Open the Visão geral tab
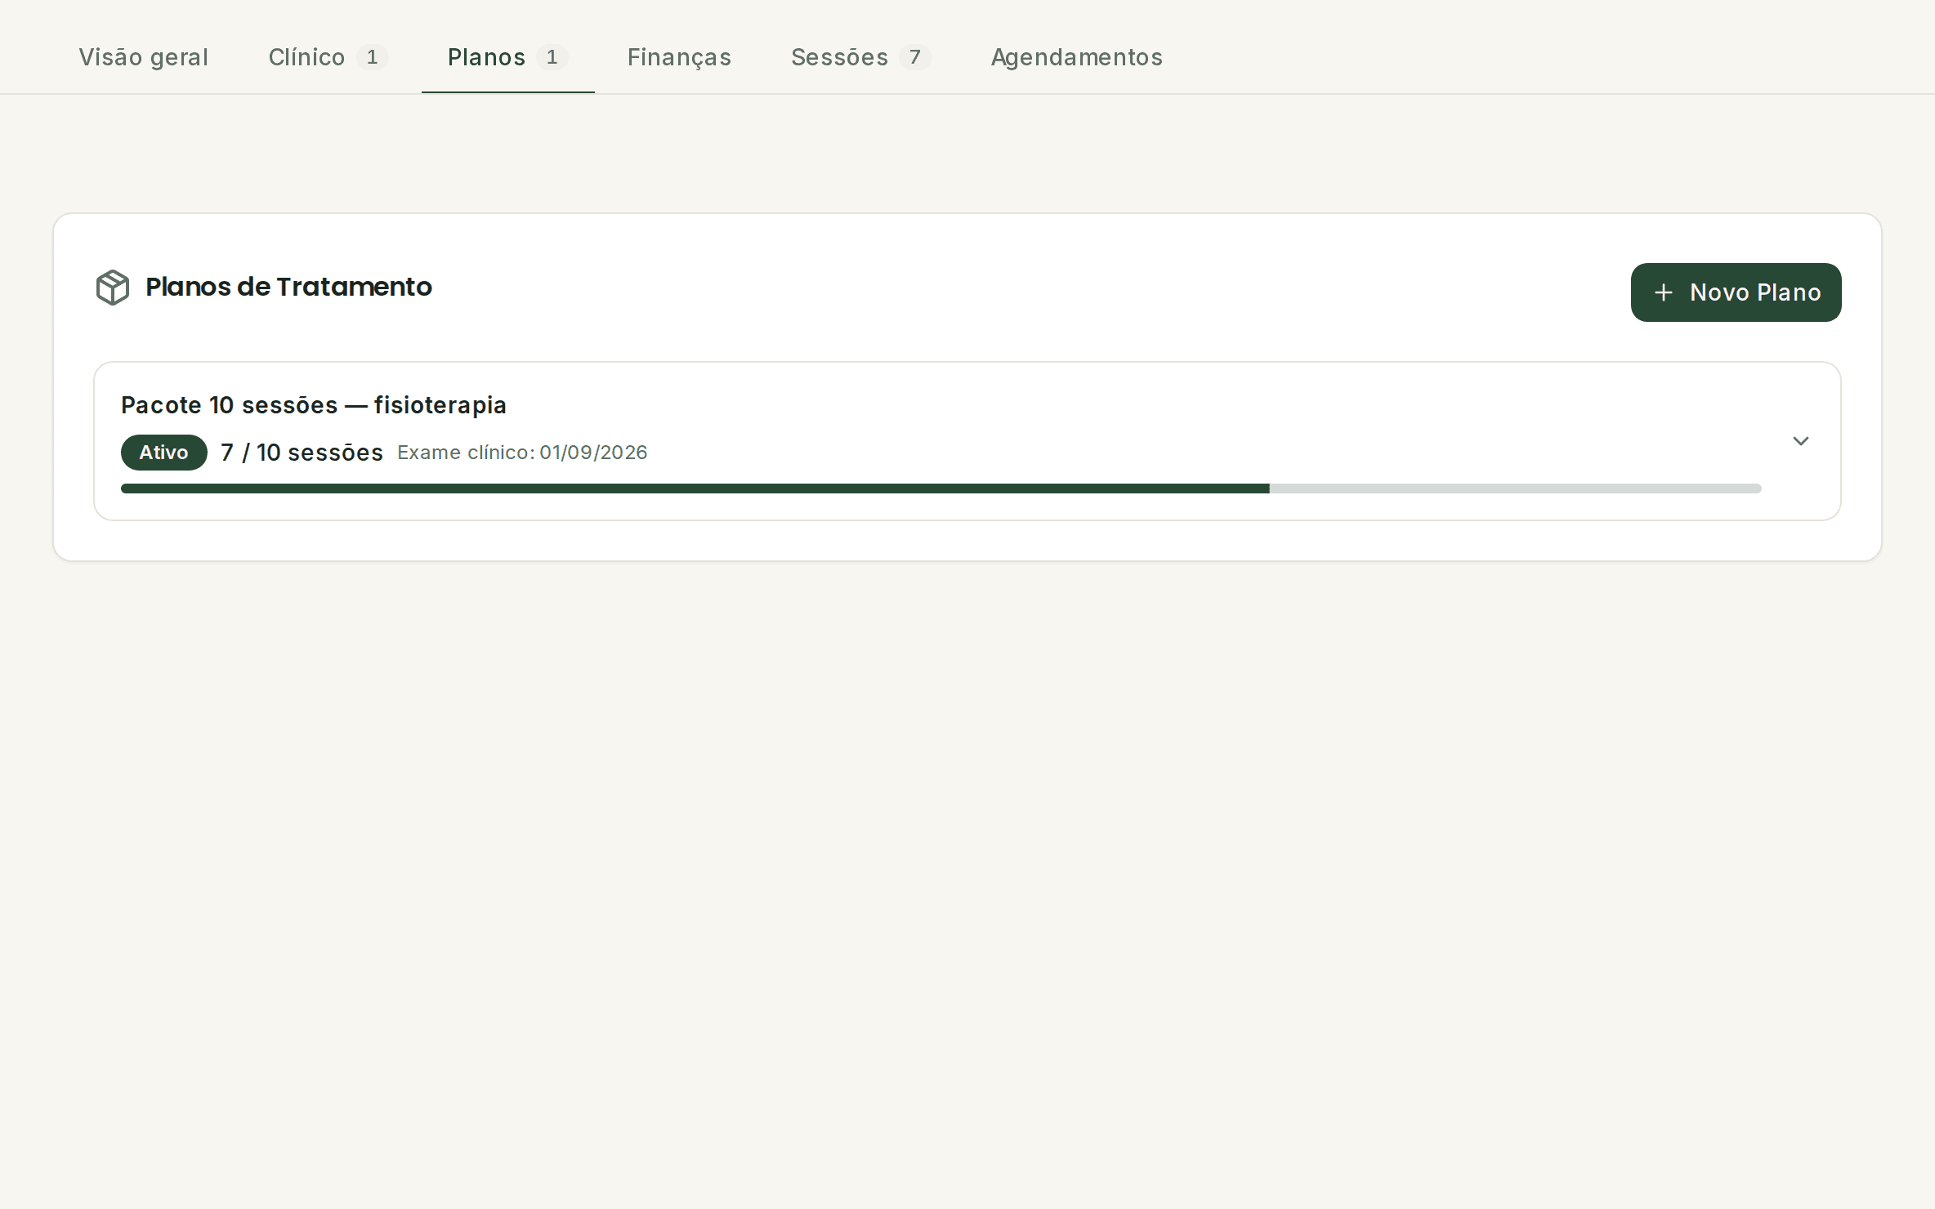1935x1209 pixels. tap(143, 57)
